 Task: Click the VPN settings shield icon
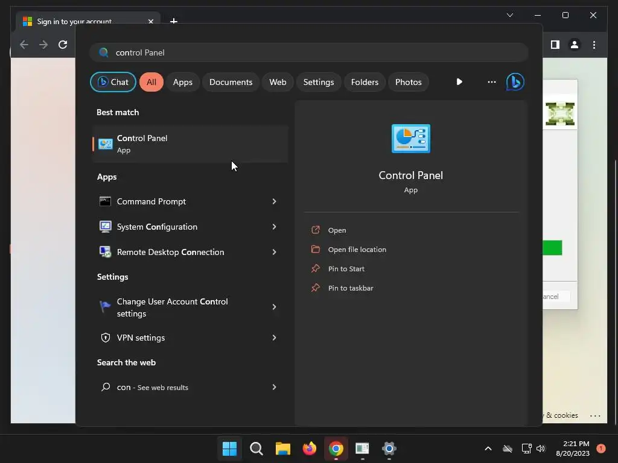pyautogui.click(x=105, y=338)
